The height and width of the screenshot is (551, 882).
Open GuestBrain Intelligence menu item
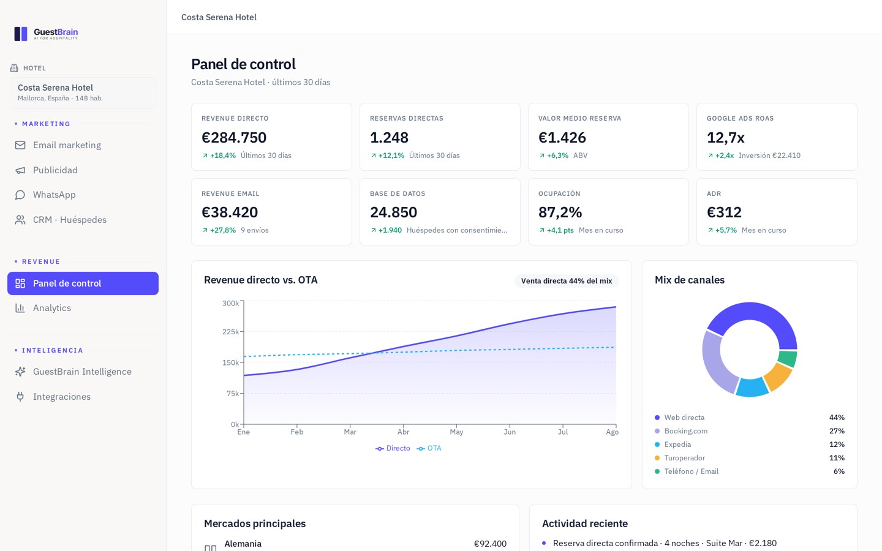[83, 372]
